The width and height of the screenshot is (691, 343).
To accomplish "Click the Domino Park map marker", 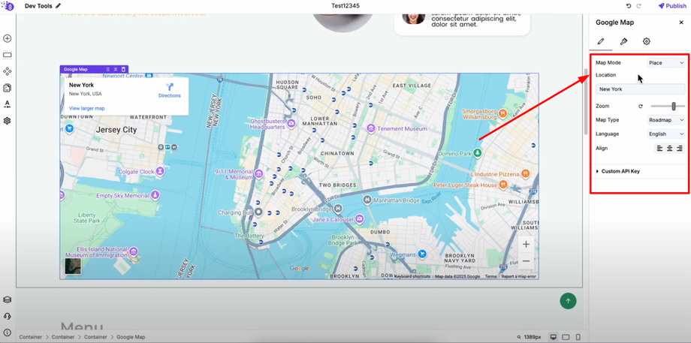I will (477, 153).
